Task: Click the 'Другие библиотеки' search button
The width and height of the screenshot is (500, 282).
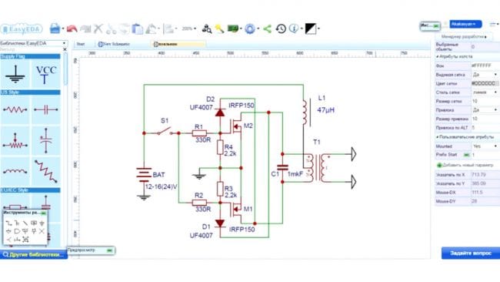Action: [34, 254]
